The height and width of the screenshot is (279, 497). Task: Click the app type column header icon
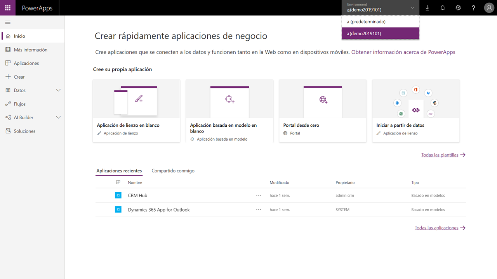pyautogui.click(x=118, y=183)
